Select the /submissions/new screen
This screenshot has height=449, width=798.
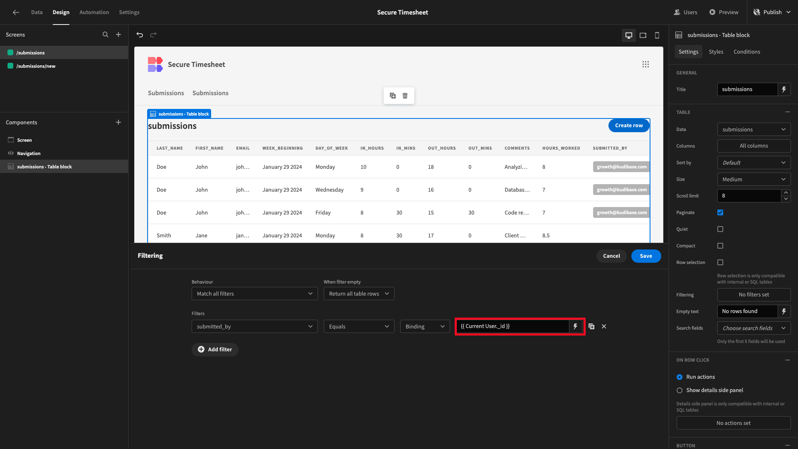[64, 66]
